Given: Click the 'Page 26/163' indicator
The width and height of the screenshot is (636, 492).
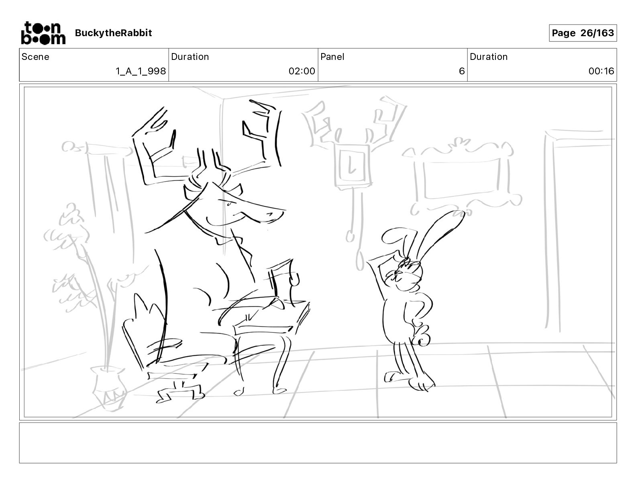Looking at the screenshot, I should click(x=583, y=33).
